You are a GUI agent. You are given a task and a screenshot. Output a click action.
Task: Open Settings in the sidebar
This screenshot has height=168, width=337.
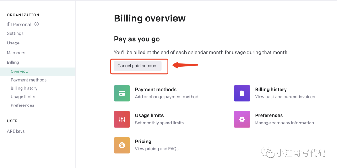click(15, 33)
